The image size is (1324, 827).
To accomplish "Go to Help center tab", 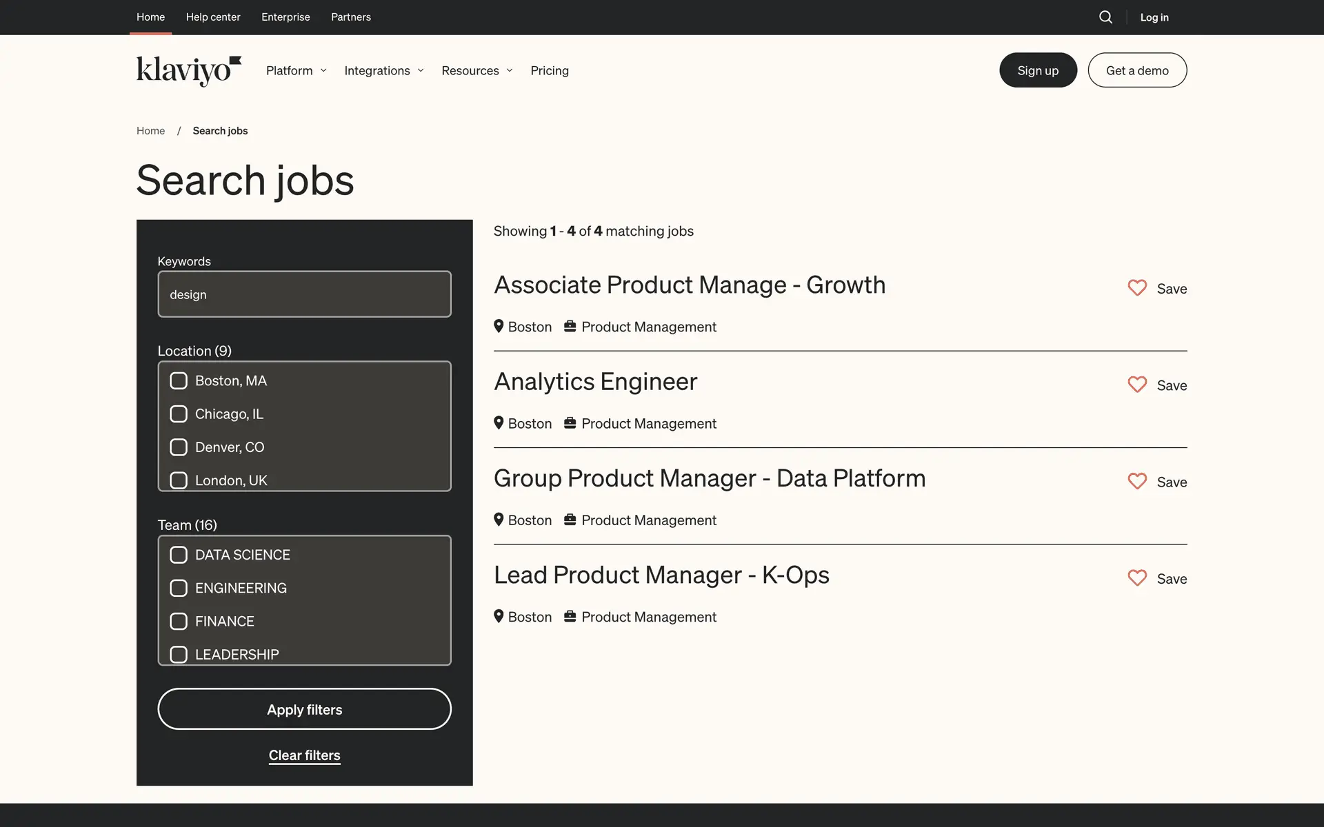I will tap(213, 17).
